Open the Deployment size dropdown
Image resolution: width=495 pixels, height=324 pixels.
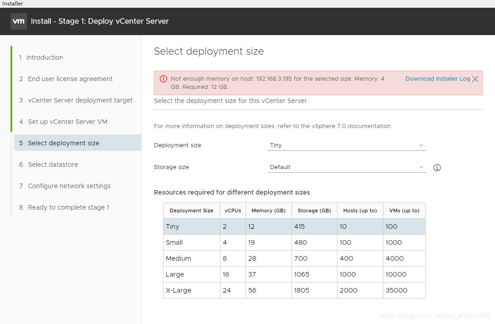(x=347, y=145)
